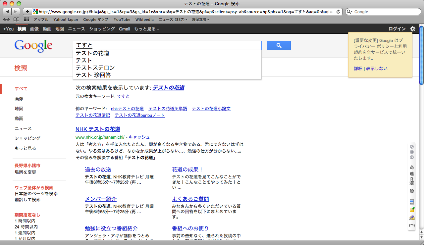Image resolution: width=424 pixels, height=245 pixels.
Task: Open the キャッシュ cached link
Action: pos(139,137)
